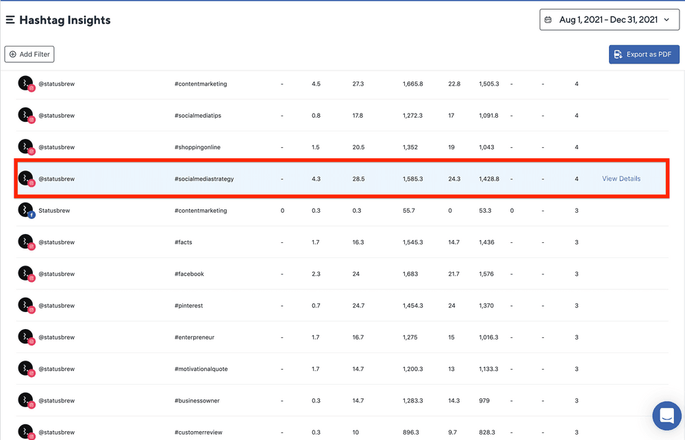Expand the date range chevron

[667, 20]
